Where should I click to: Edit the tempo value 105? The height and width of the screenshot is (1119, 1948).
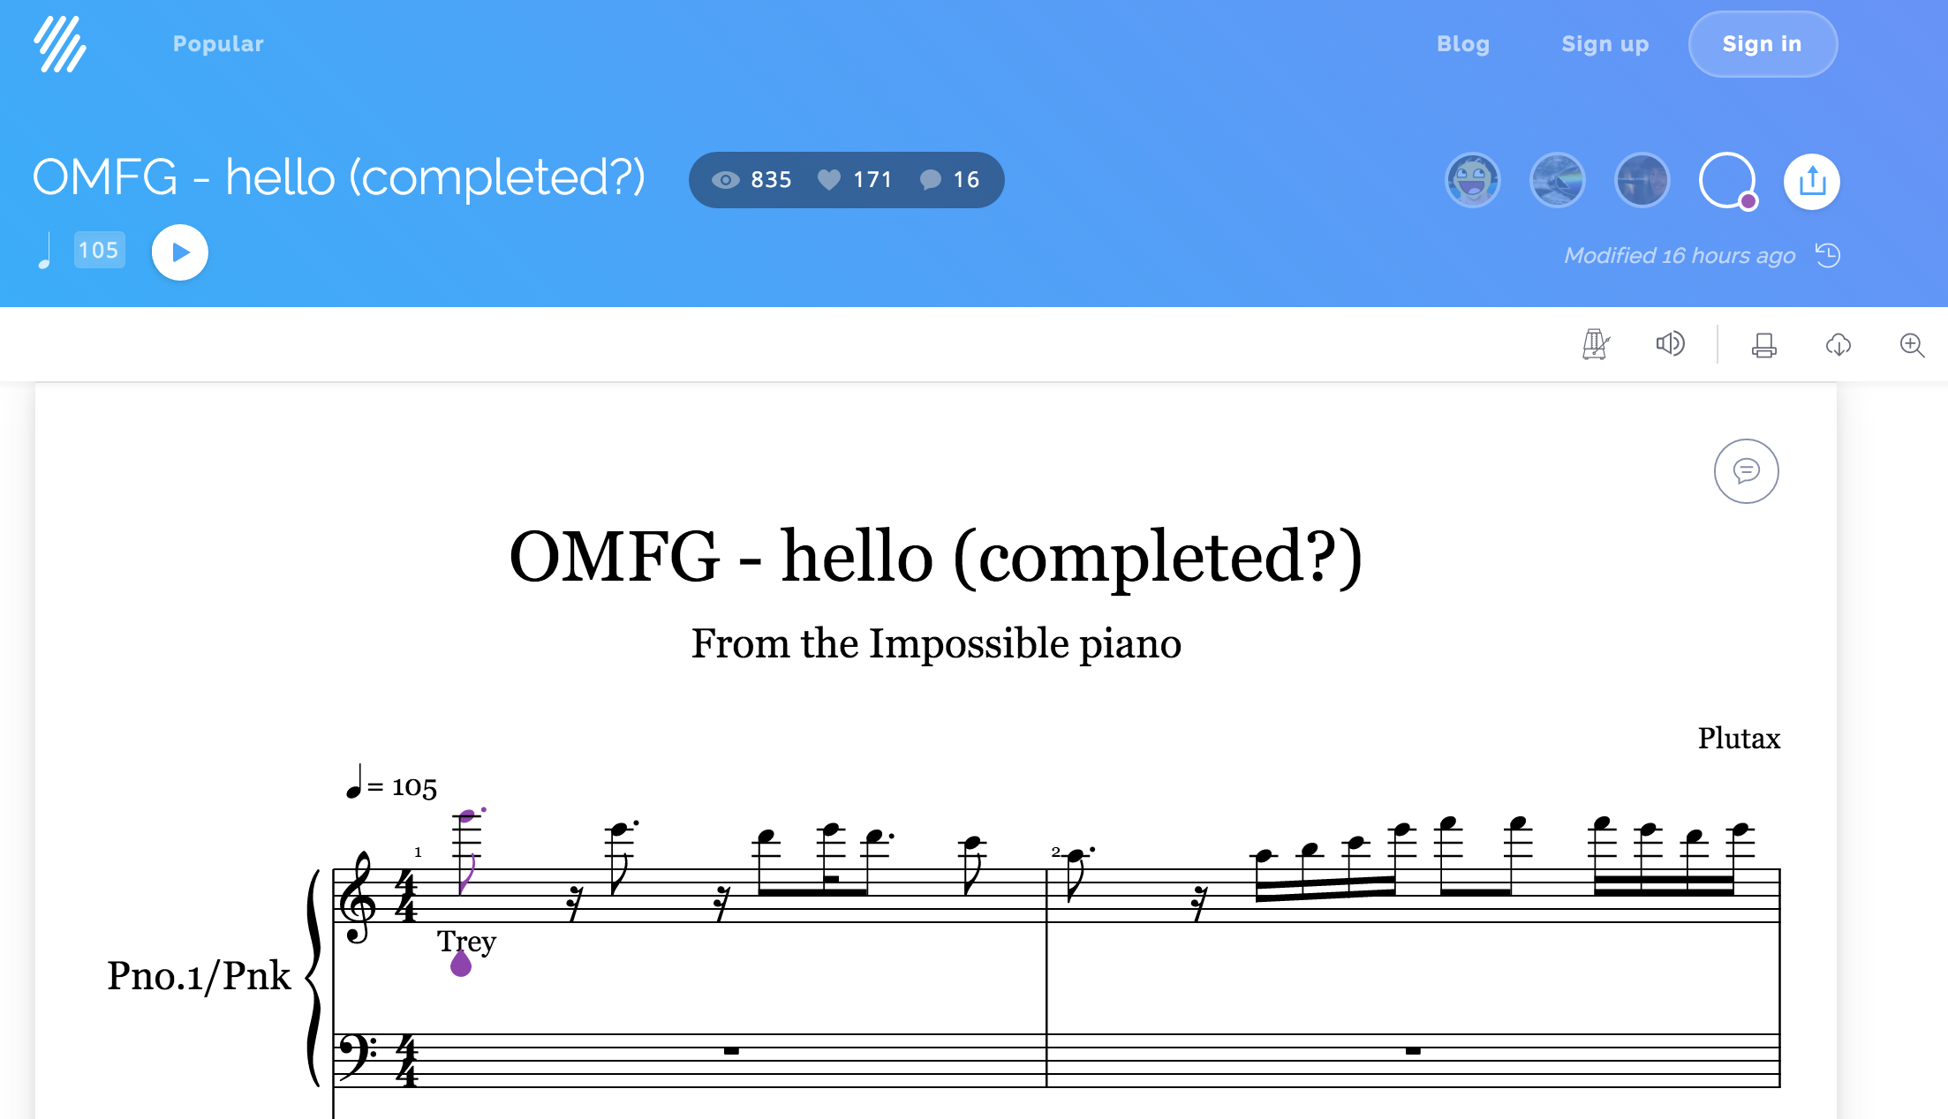(99, 250)
